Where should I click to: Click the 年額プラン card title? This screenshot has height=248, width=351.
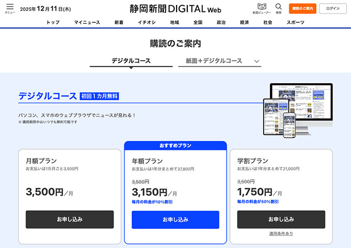pyautogui.click(x=147, y=161)
